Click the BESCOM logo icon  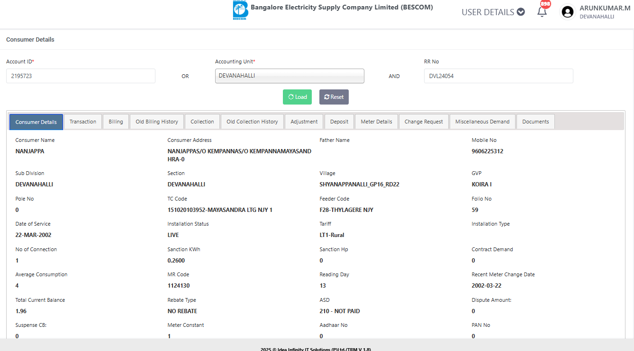[241, 10]
